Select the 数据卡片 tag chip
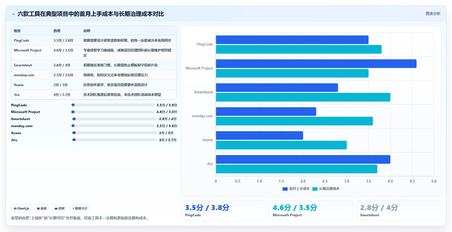 80,208
